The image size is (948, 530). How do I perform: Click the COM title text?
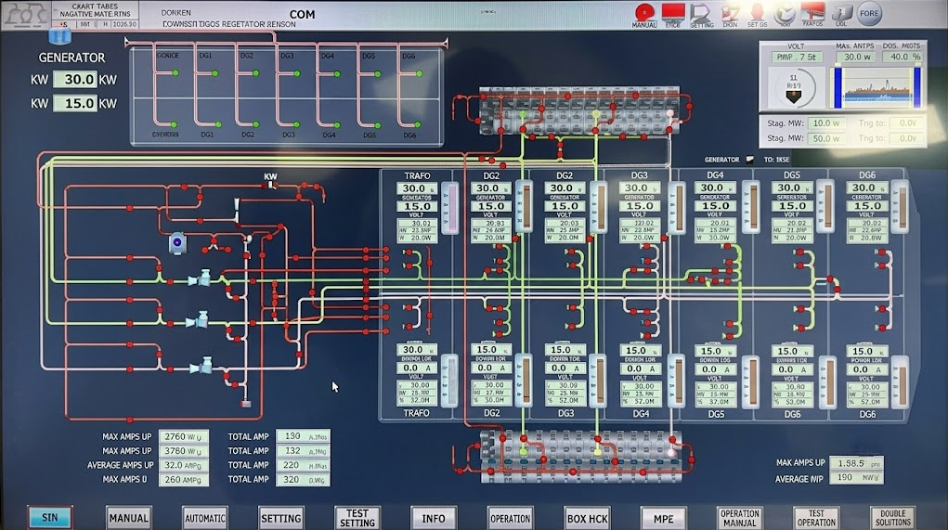[302, 14]
